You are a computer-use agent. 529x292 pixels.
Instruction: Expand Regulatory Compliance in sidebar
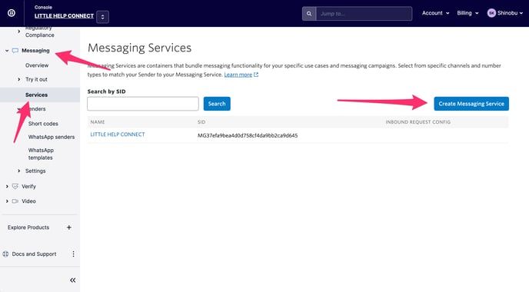[19, 31]
